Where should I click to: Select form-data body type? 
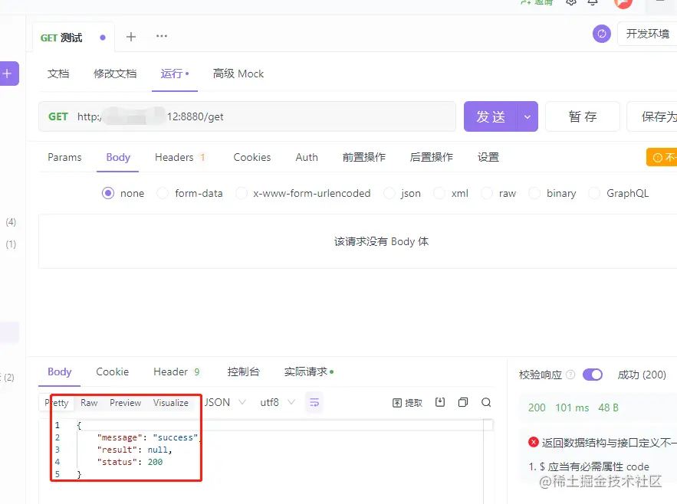(163, 193)
